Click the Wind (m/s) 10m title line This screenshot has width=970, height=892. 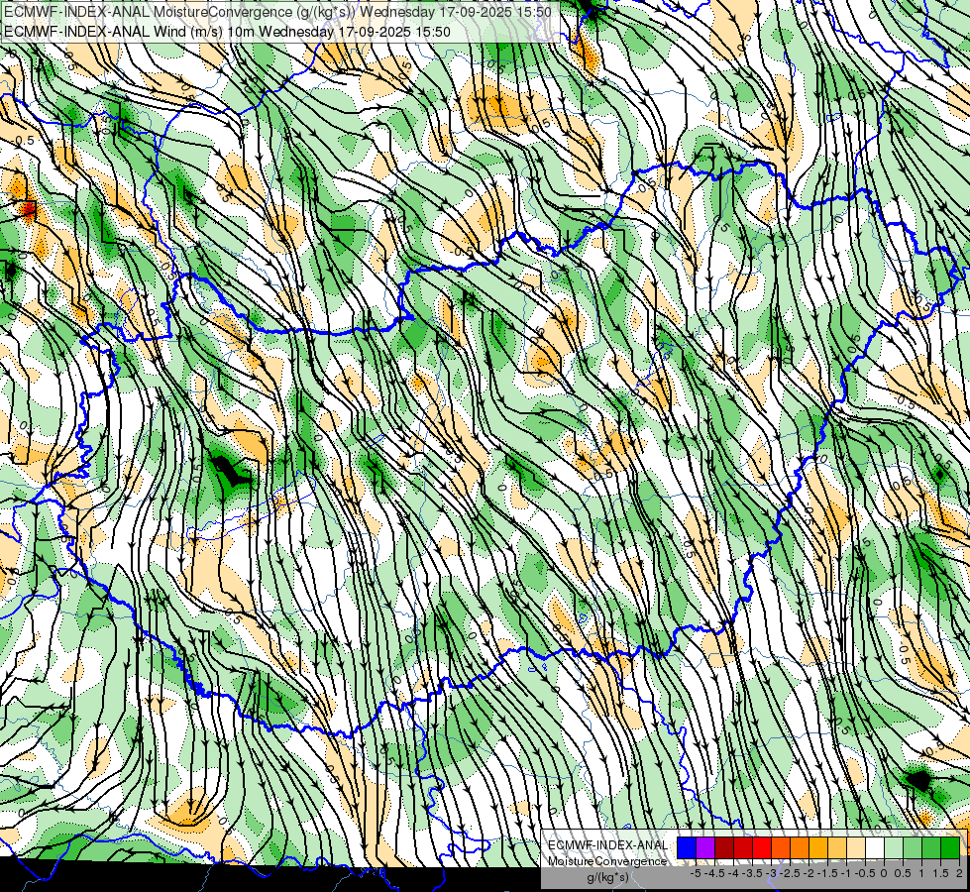[227, 32]
